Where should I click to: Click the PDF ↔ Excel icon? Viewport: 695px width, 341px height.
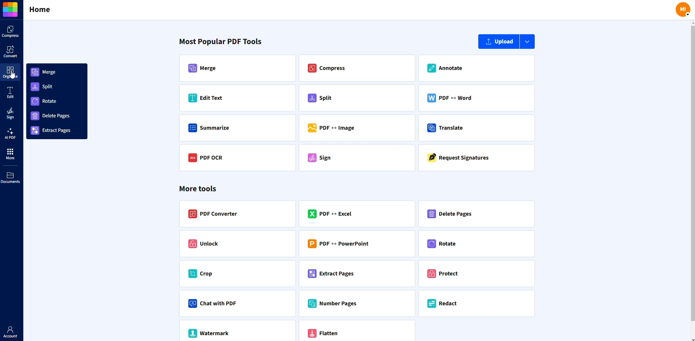coord(312,214)
